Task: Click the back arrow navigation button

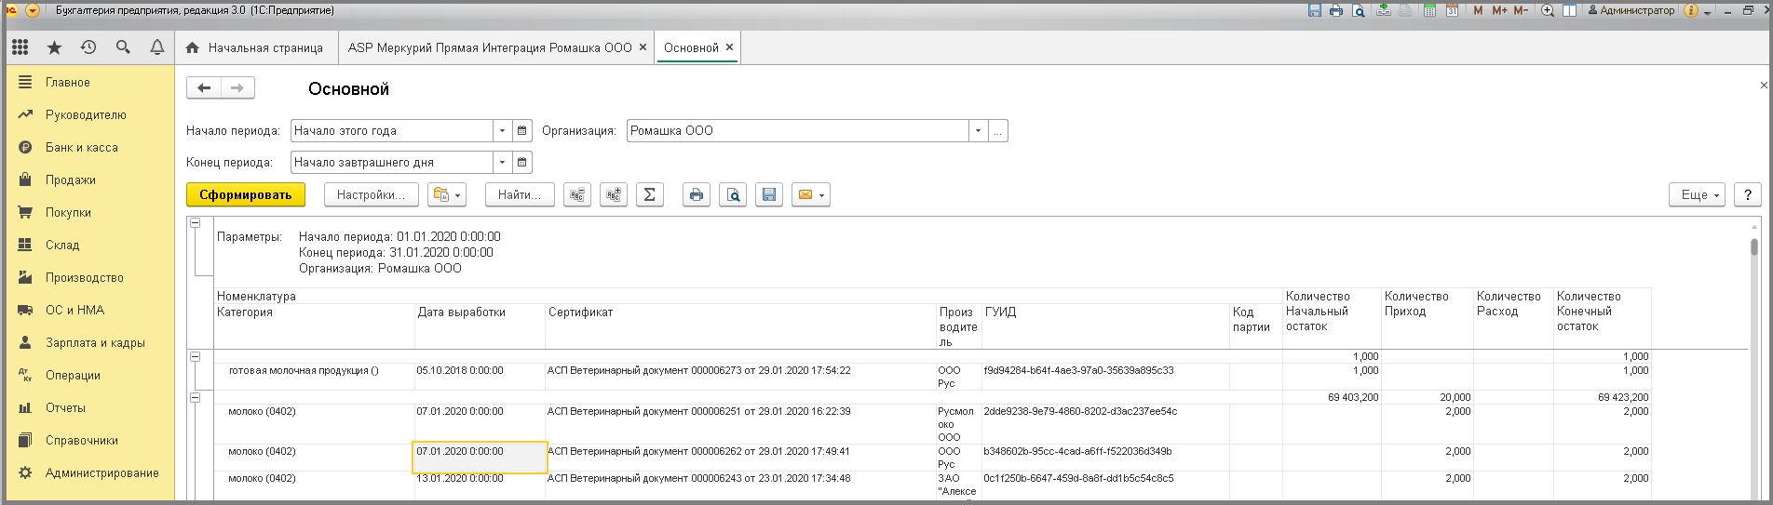Action: (204, 88)
